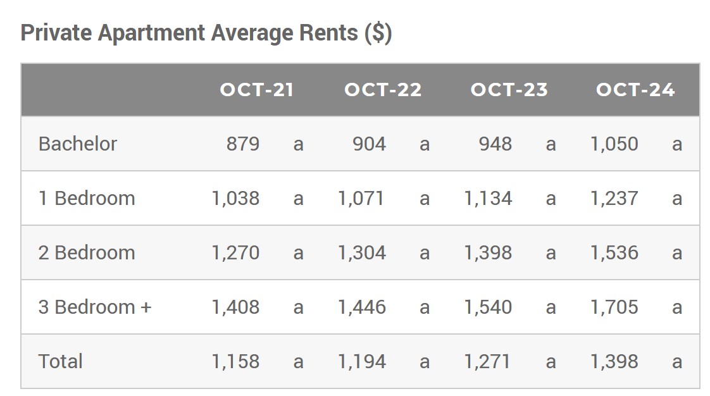Click the Private Apartment Average Rents heading

pos(206,33)
